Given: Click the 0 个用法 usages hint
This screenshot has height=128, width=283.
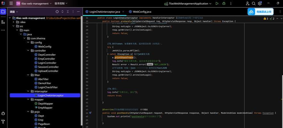Looking at the screenshot, I should point(144,109).
